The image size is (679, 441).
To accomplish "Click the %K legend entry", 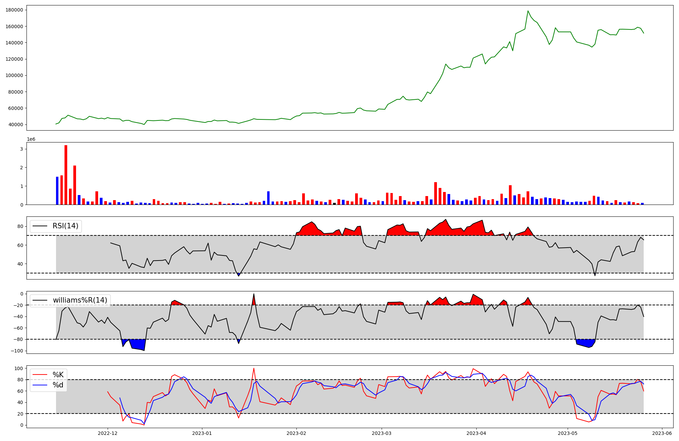I will coord(58,375).
